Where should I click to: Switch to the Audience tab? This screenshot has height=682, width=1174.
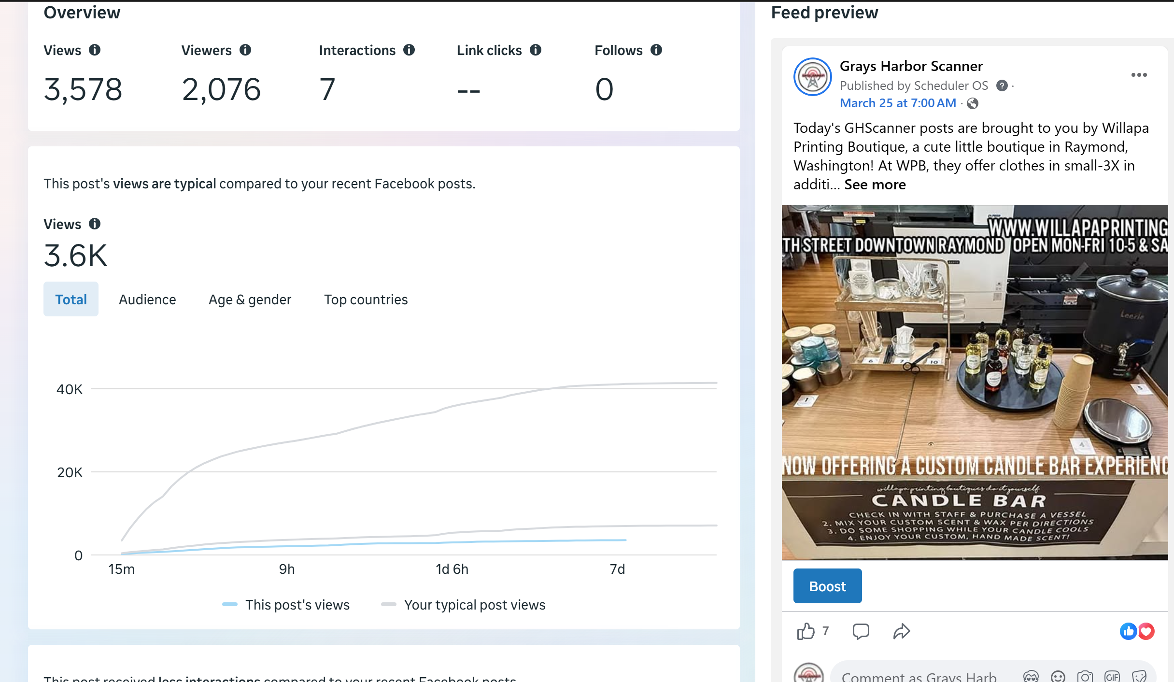pos(147,299)
